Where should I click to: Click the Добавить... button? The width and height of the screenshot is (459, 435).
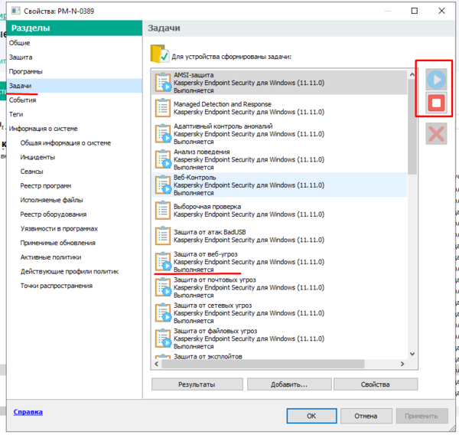tap(289, 384)
